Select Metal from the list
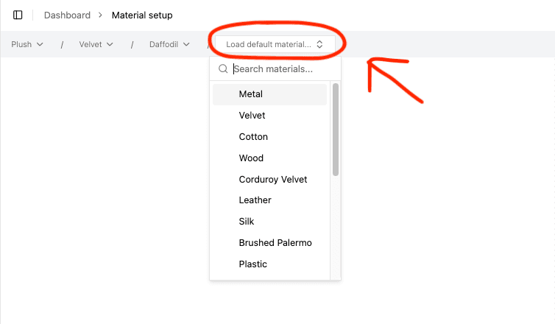The image size is (555, 324). point(269,94)
